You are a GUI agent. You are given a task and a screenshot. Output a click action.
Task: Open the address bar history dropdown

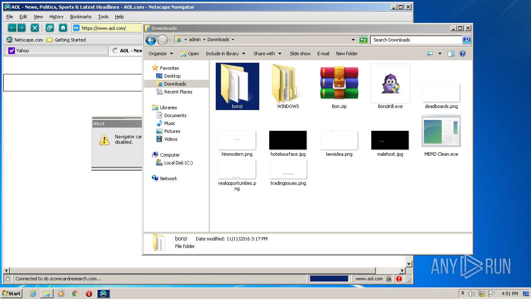pos(353,40)
